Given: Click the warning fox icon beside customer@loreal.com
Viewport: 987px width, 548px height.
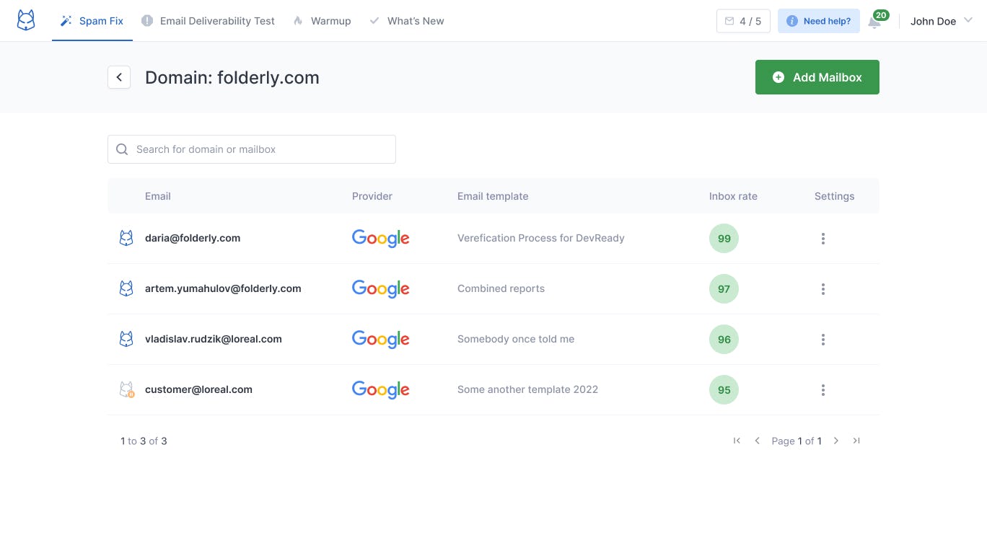Looking at the screenshot, I should 126,389.
